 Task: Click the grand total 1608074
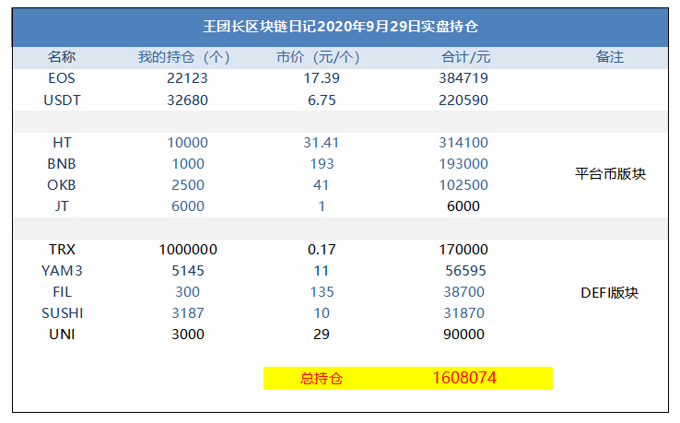tap(464, 378)
